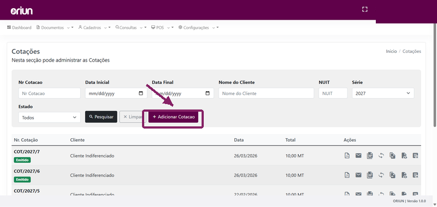Click the Total column header
The image size is (437, 207).
(291, 140)
